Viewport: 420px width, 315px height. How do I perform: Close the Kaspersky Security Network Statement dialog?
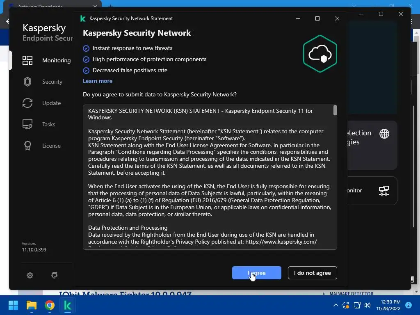[x=337, y=18]
